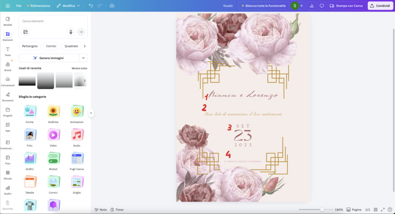Image resolution: width=395 pixels, height=214 pixels.
Task: Redo the last action
Action: pyautogui.click(x=100, y=5)
